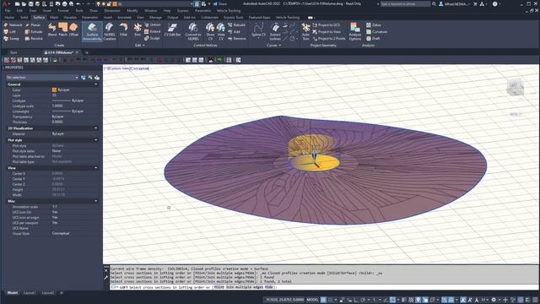Toggle NURBS Creation mode
Screen dimensions: 540x304
[x=110, y=32]
